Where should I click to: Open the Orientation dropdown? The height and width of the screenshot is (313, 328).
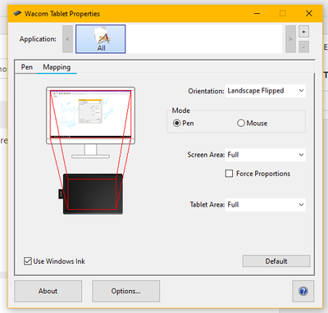265,91
